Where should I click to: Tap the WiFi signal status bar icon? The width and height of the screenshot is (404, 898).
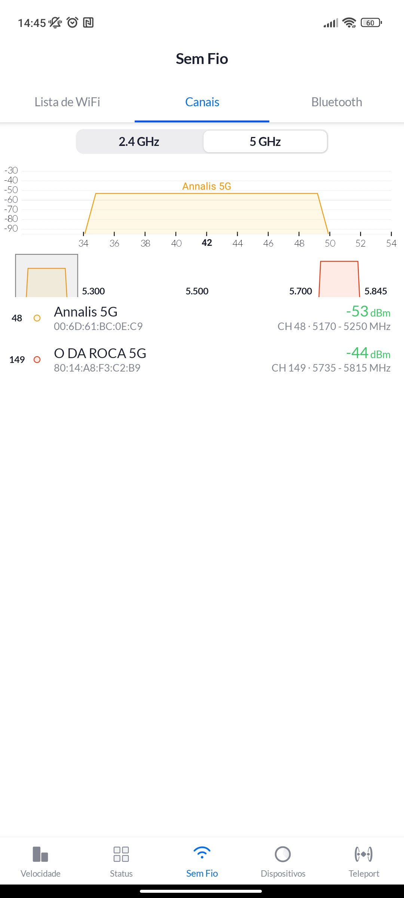(x=349, y=23)
